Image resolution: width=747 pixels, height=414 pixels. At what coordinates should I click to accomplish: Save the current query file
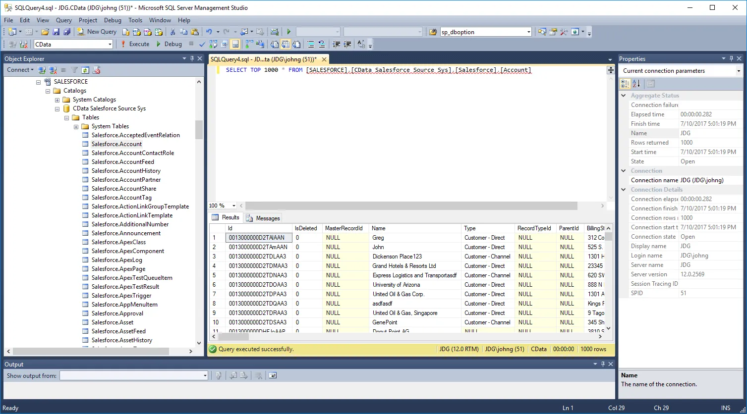click(57, 31)
